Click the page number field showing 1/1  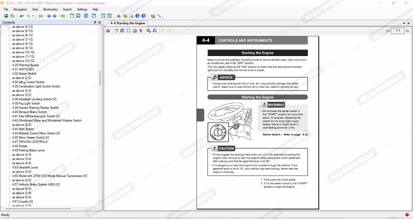(398, 31)
